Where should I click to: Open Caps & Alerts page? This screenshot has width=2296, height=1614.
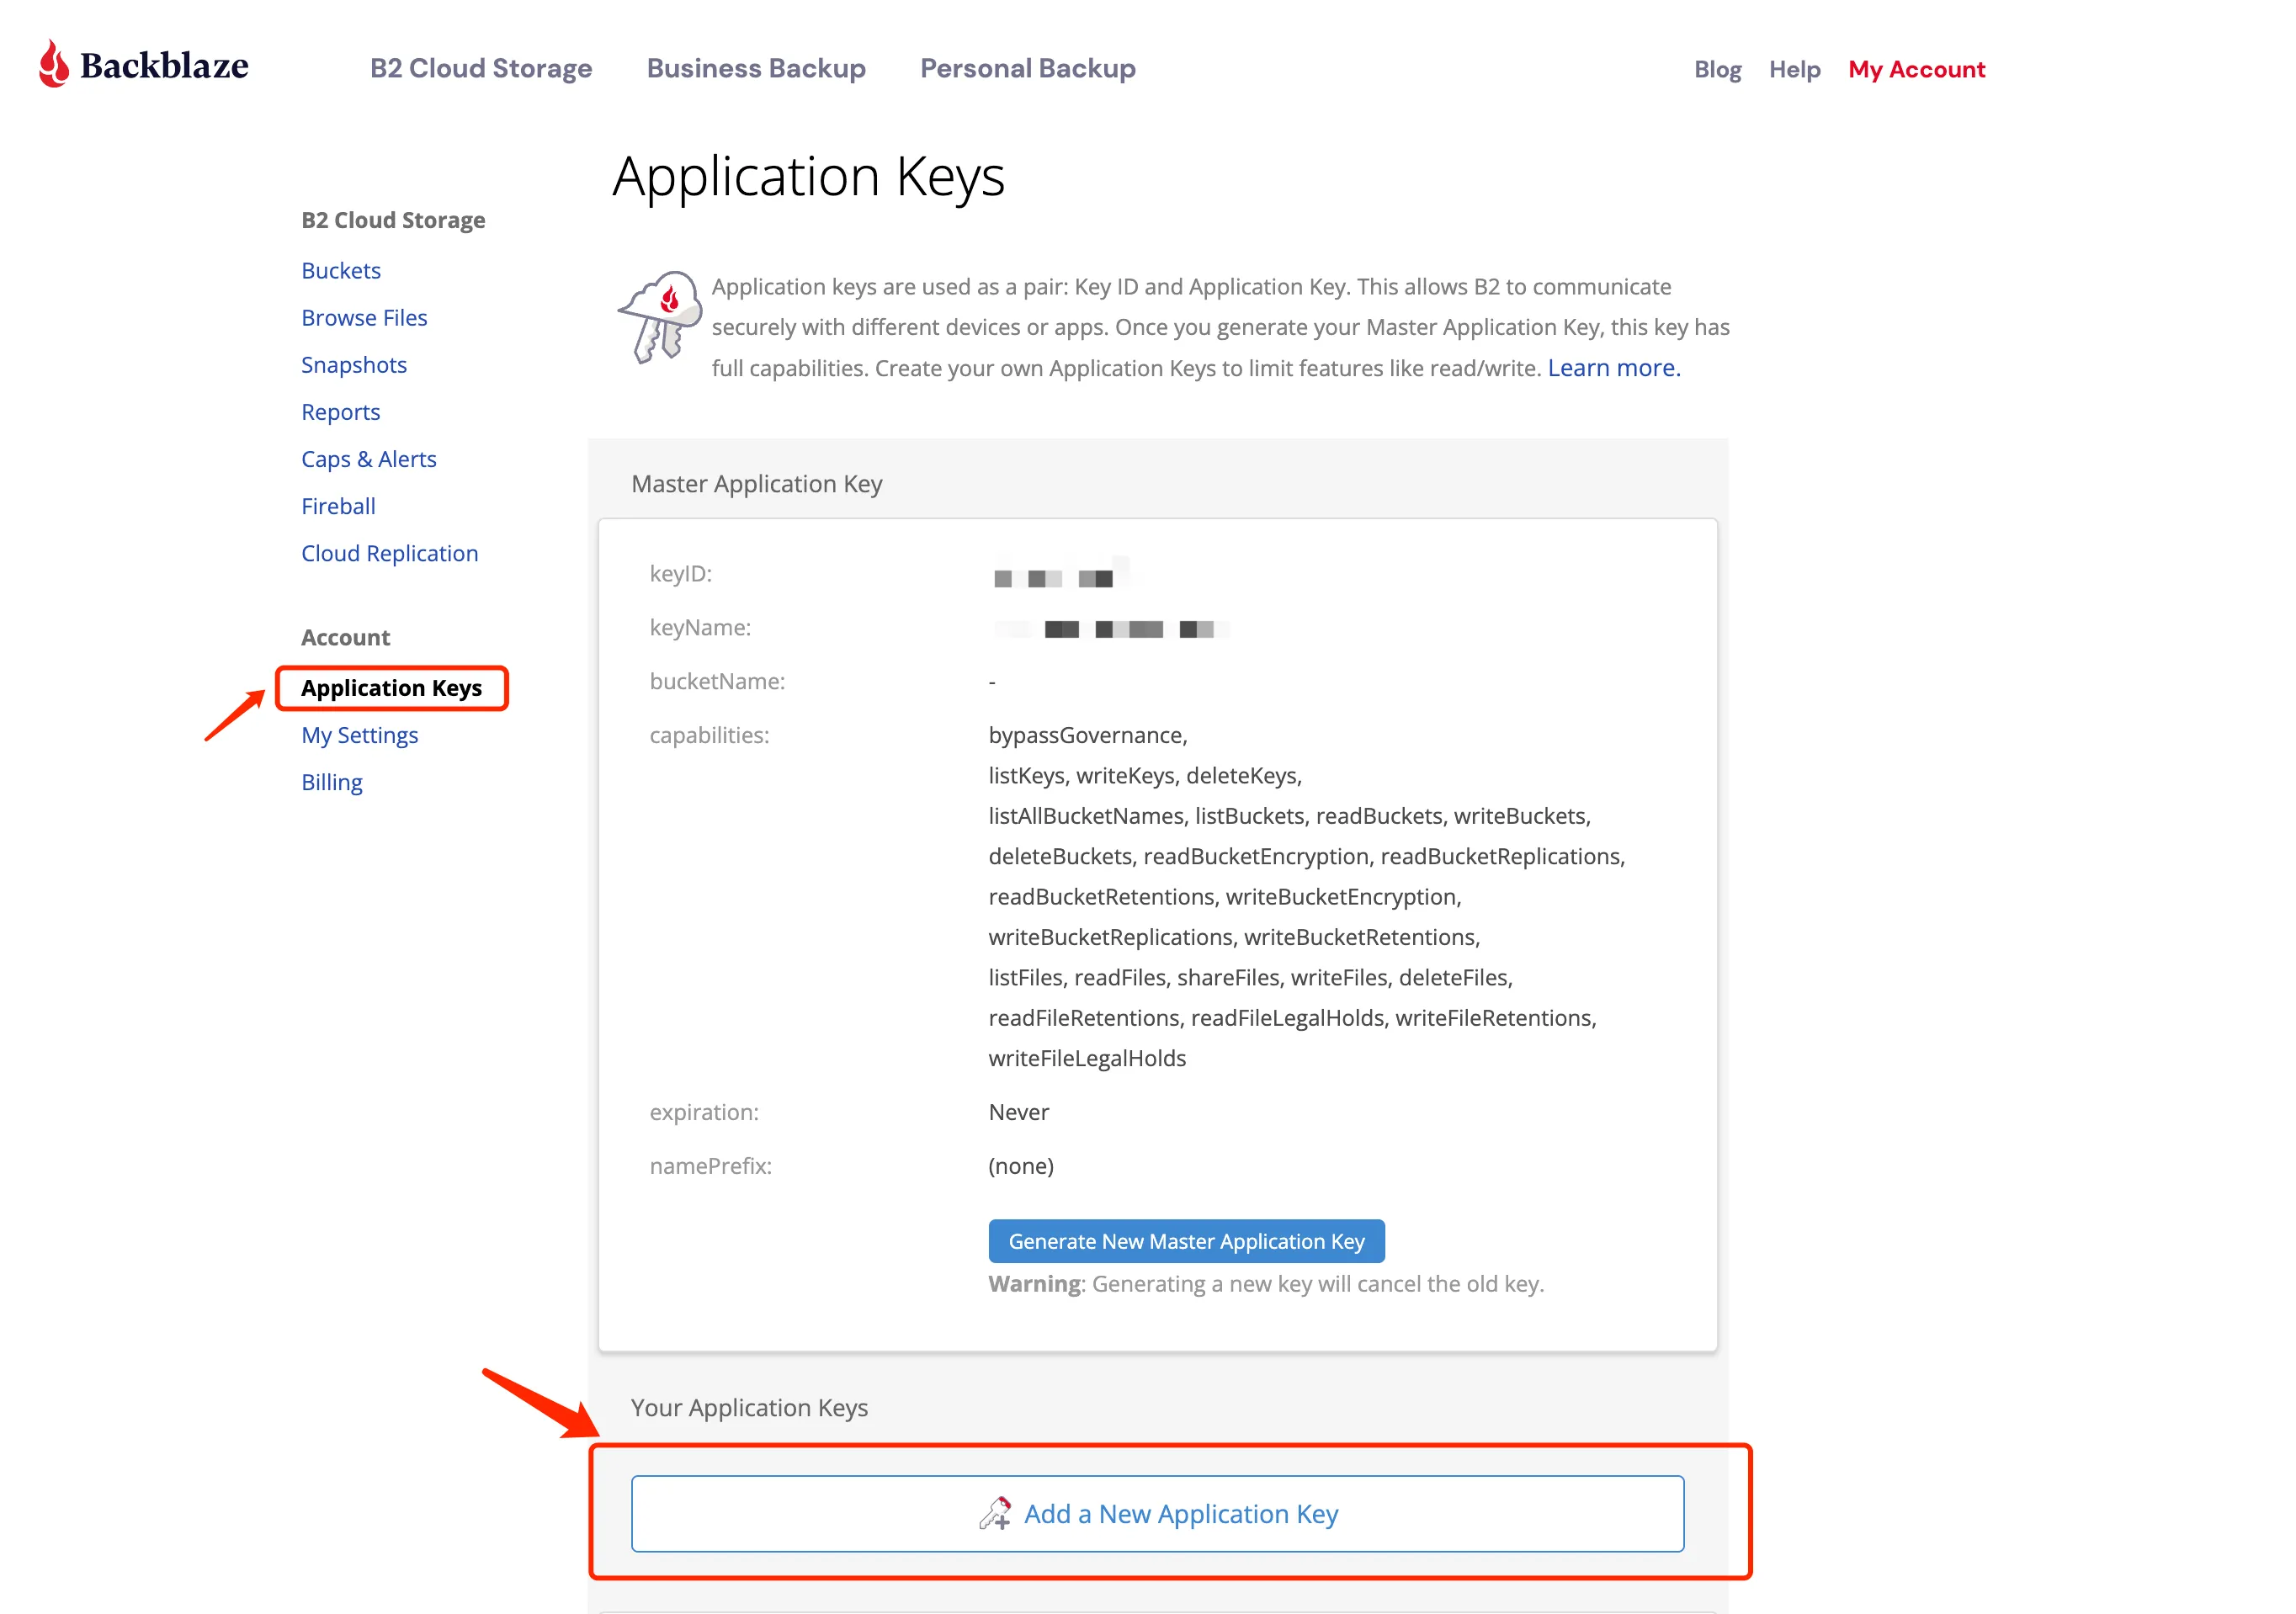coord(369,458)
